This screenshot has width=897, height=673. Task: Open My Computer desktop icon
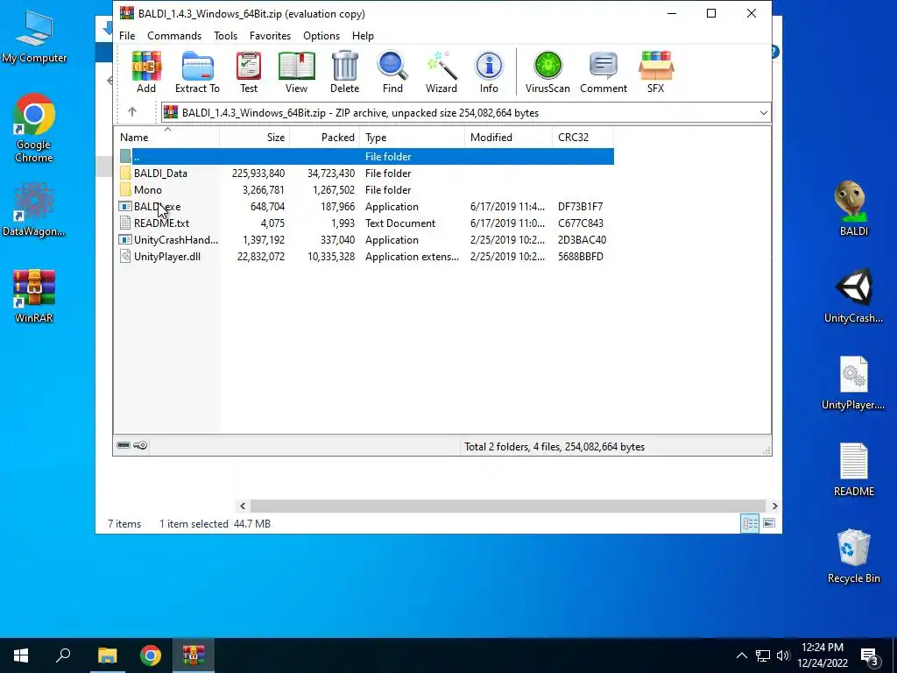(34, 37)
